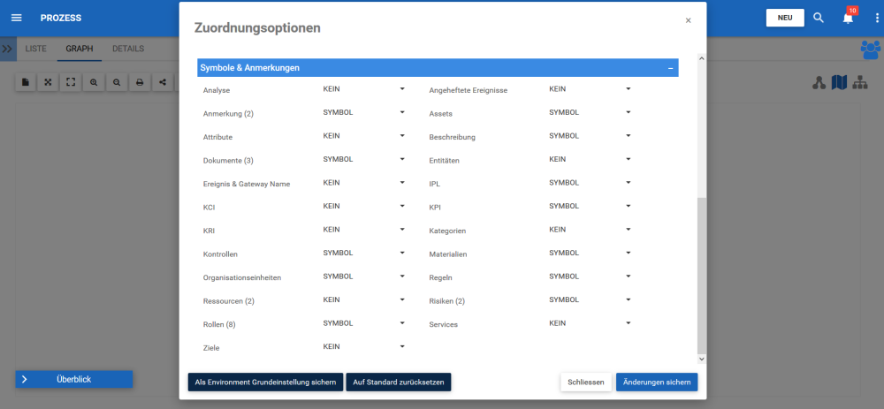
Task: Print the graph
Action: point(140,82)
